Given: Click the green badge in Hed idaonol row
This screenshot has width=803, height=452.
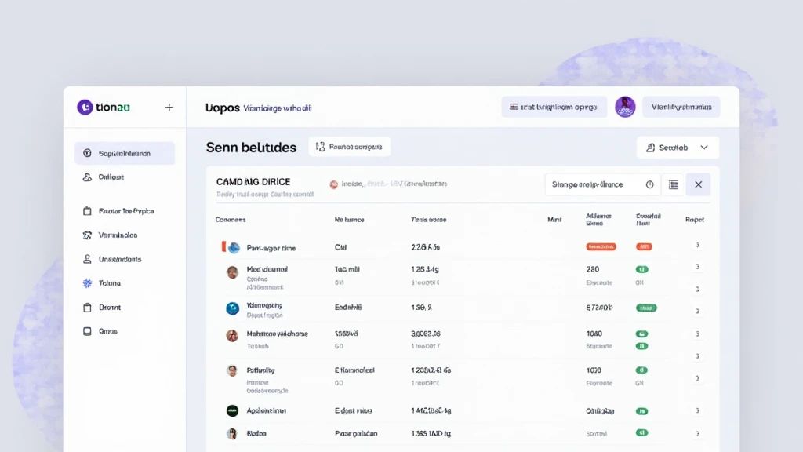Looking at the screenshot, I should click(x=641, y=269).
